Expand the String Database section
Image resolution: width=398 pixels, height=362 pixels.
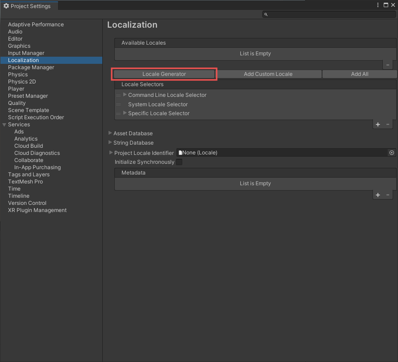[109, 142]
